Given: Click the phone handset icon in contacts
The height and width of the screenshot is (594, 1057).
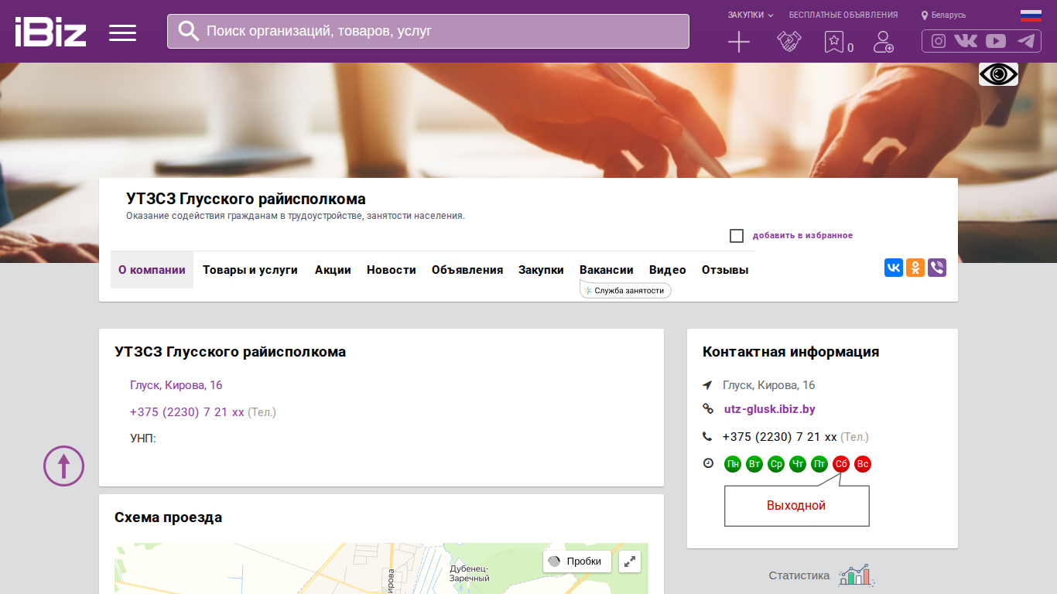Looking at the screenshot, I should pyautogui.click(x=707, y=436).
